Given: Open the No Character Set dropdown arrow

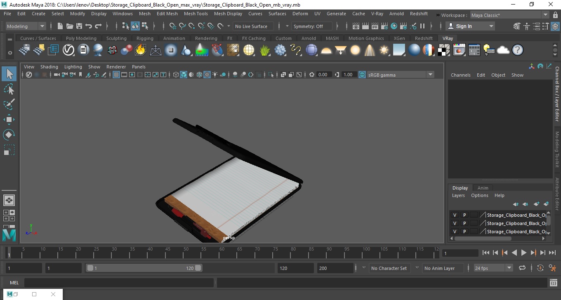Looking at the screenshot, I should point(364,268).
